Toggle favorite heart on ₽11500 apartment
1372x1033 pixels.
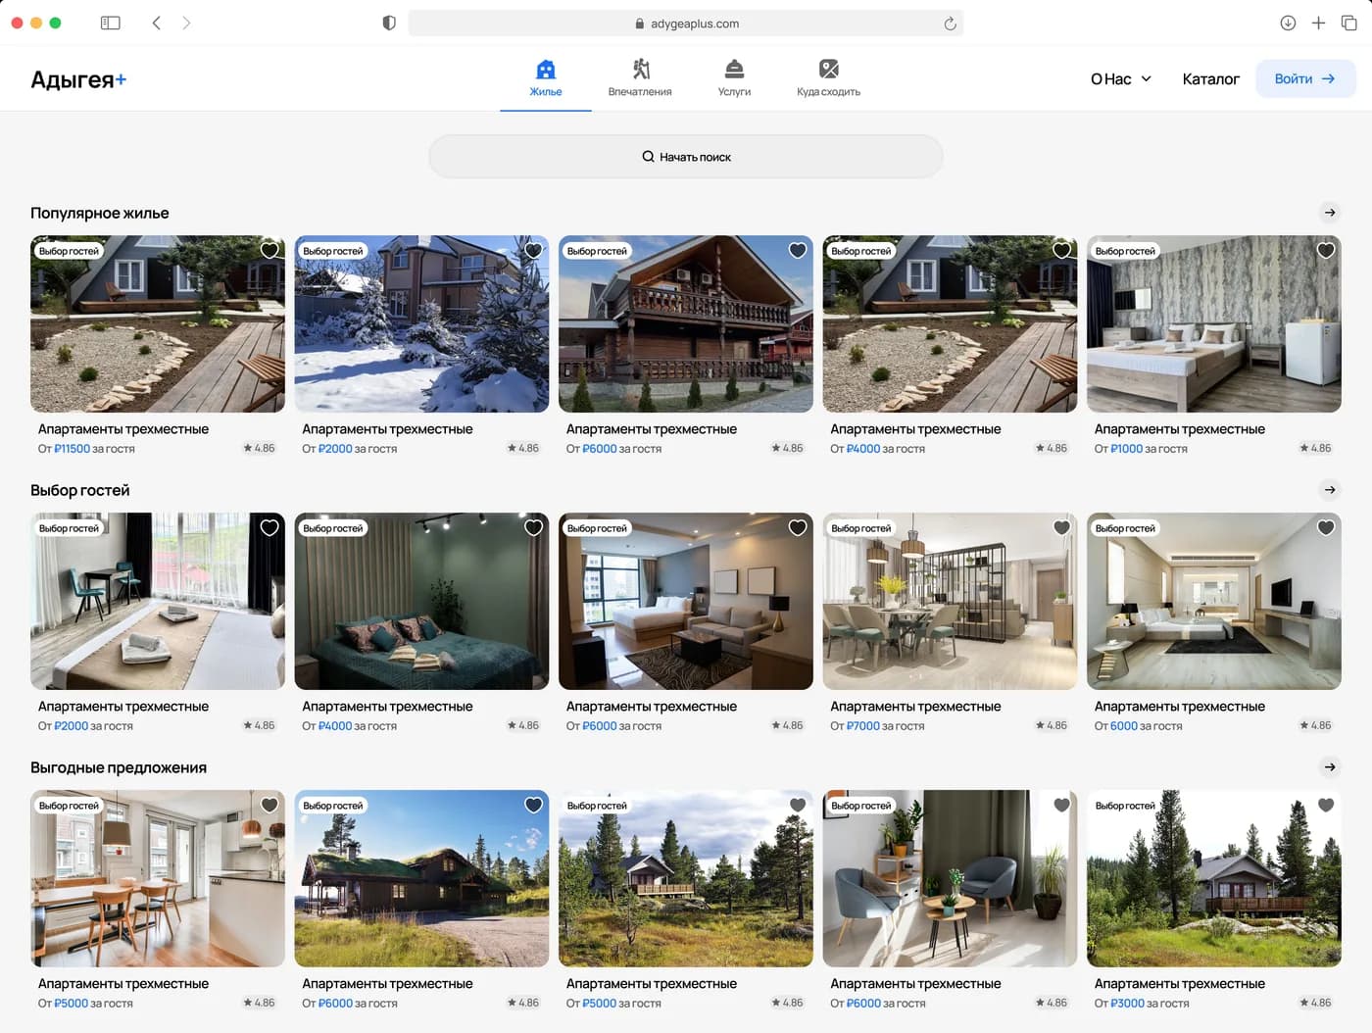[269, 251]
